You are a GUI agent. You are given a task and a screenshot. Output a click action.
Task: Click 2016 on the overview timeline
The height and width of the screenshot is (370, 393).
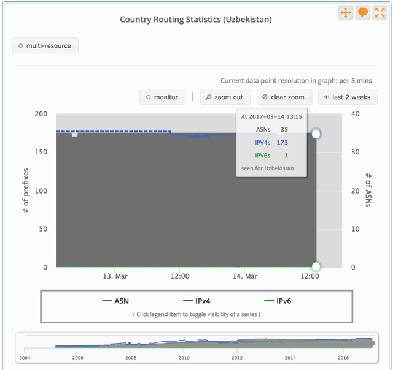(343, 358)
